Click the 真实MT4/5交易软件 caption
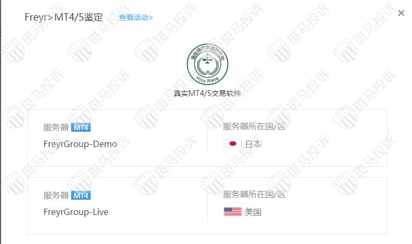The width and height of the screenshot is (412, 244). [x=207, y=93]
